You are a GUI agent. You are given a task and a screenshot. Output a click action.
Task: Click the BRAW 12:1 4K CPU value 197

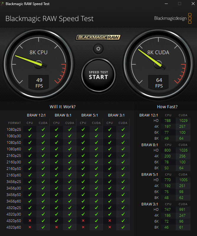click(x=167, y=126)
